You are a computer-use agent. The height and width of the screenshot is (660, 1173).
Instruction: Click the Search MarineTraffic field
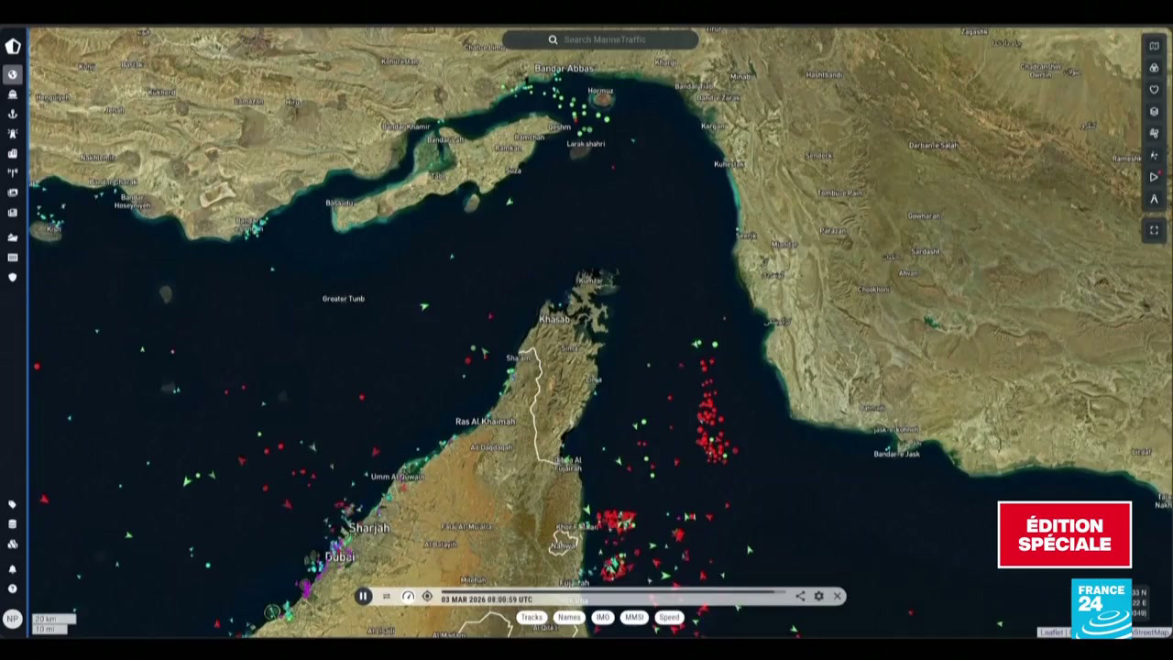[x=600, y=39]
